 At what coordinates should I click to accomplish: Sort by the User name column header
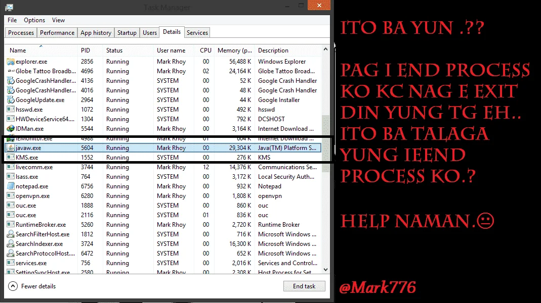[x=174, y=50]
